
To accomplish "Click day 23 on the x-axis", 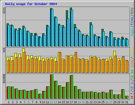I will click(95, 102).
